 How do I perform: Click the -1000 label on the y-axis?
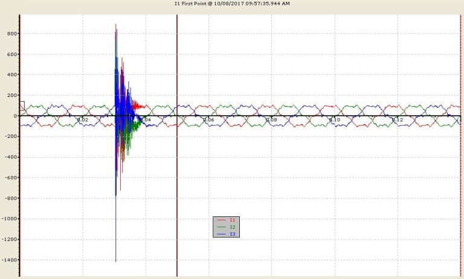(9, 219)
